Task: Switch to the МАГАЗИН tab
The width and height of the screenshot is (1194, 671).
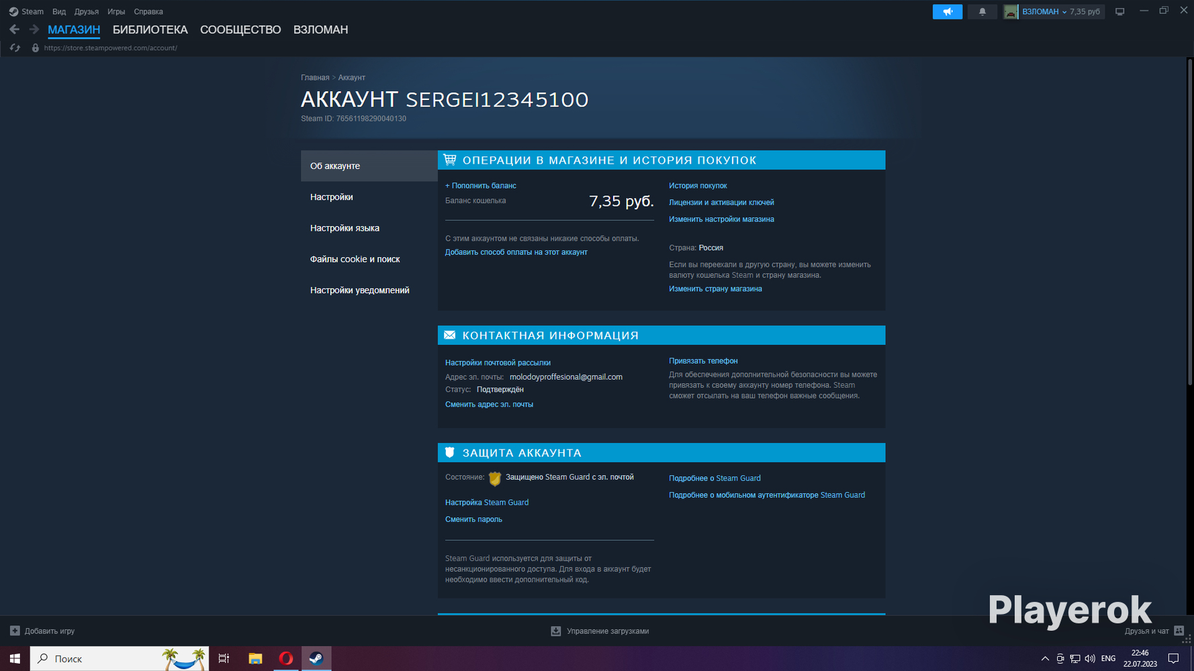Action: coord(74,30)
